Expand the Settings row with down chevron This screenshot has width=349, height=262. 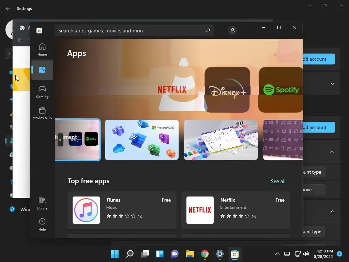click(x=332, y=84)
